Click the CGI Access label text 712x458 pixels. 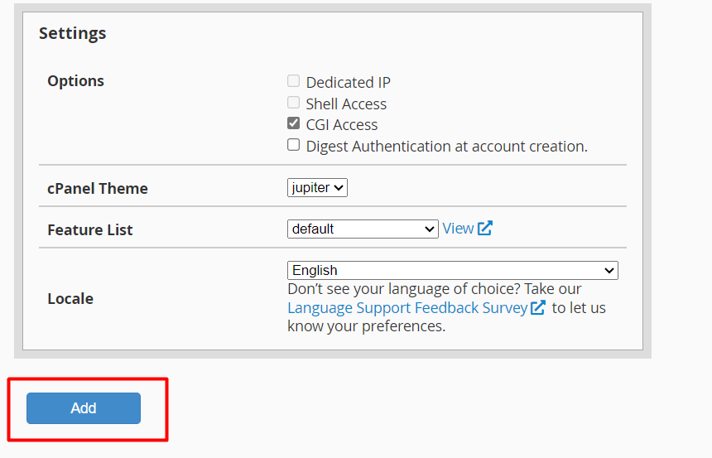(x=341, y=125)
